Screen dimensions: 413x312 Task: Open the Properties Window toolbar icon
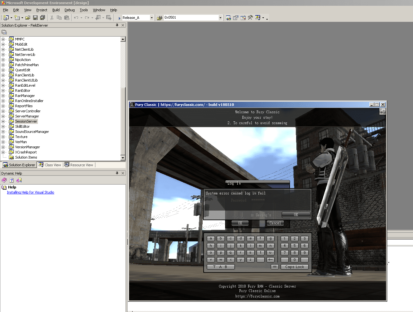click(x=236, y=18)
